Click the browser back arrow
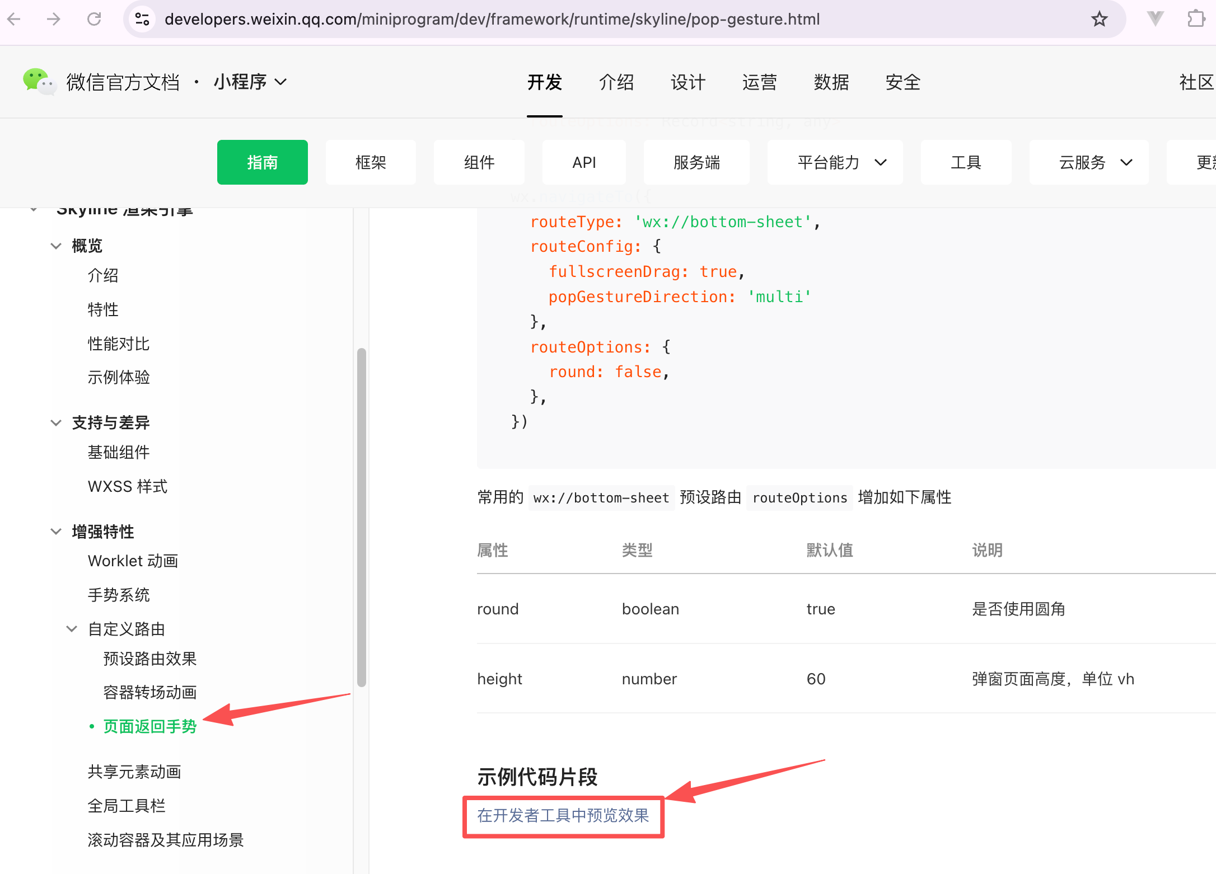Viewport: 1216px width, 874px height. [x=14, y=20]
